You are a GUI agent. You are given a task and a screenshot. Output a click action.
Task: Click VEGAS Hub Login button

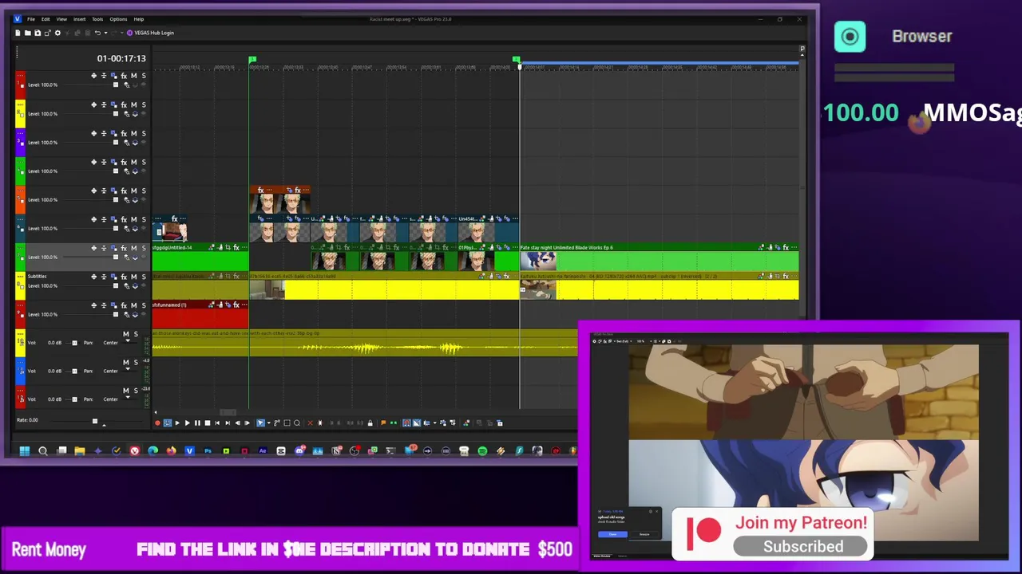(150, 33)
